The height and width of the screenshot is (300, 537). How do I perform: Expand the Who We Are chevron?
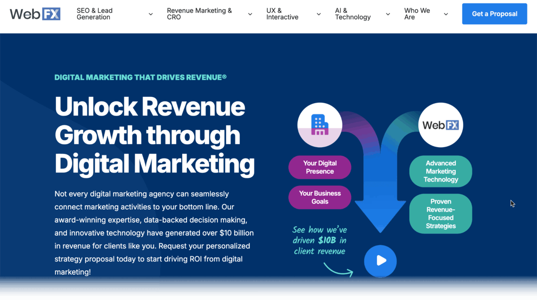tap(446, 14)
